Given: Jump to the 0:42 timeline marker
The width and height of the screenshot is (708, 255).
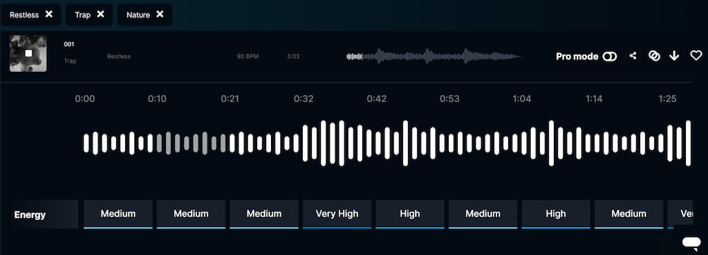Looking at the screenshot, I should pyautogui.click(x=377, y=99).
